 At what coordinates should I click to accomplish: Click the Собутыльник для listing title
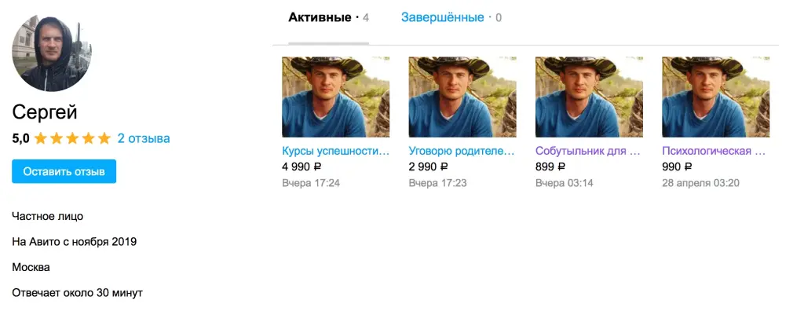point(588,151)
